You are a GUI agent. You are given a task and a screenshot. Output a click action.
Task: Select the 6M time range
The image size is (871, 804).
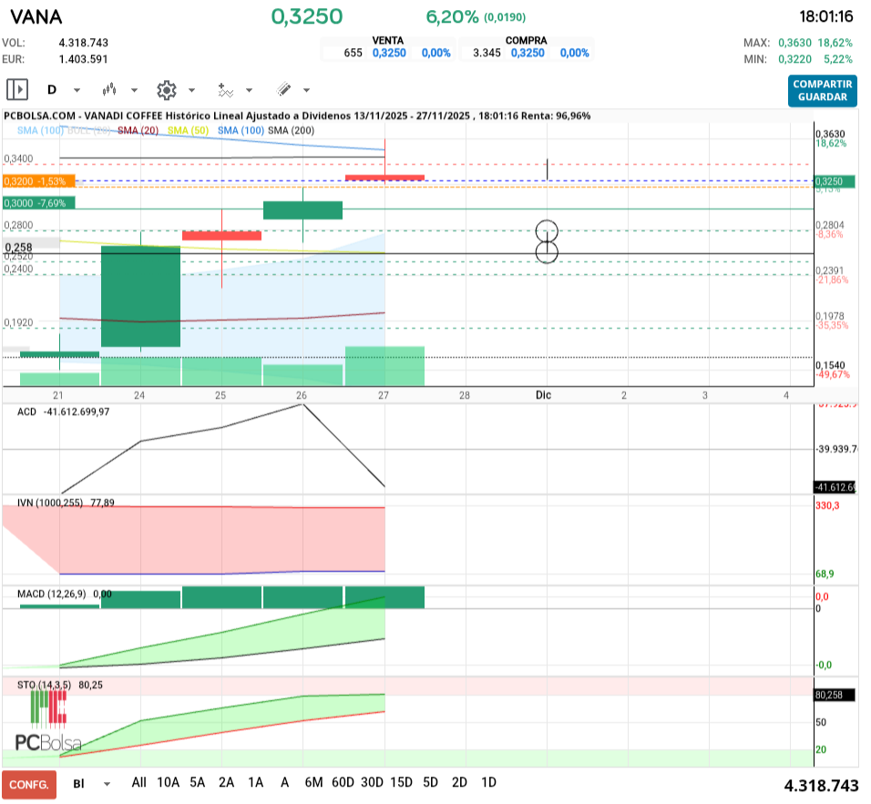pos(314,782)
